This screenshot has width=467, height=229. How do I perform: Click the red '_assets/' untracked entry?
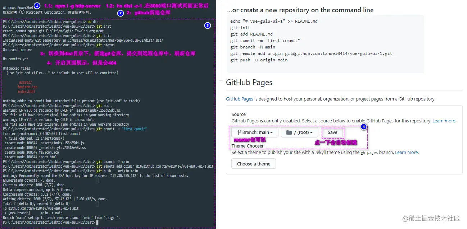[24, 83]
